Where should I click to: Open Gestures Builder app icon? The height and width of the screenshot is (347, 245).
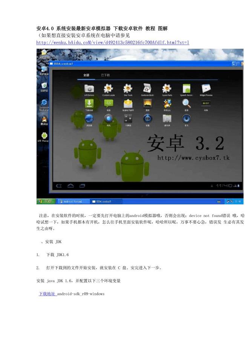pos(147,89)
